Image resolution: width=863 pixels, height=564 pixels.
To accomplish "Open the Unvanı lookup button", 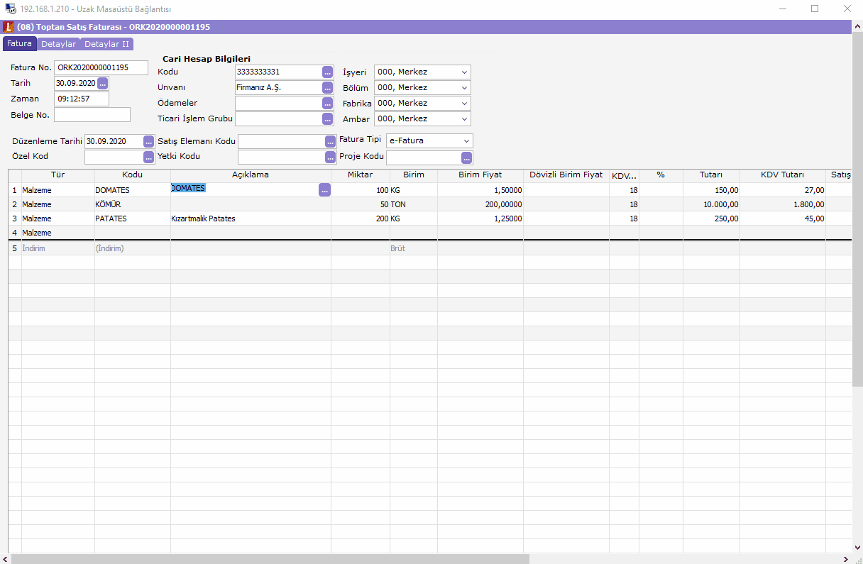I will pyautogui.click(x=327, y=88).
